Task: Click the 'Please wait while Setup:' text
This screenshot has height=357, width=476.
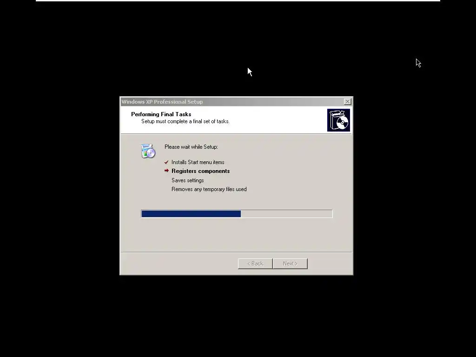Action: tap(191, 147)
